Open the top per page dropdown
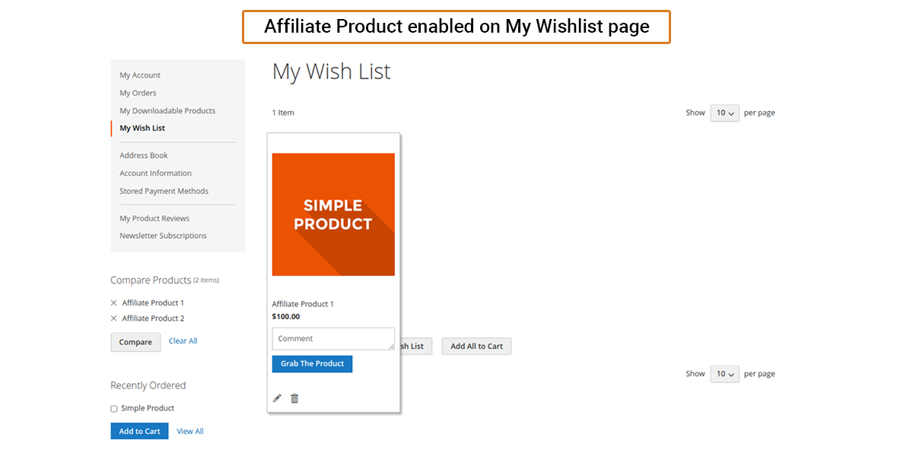Screen dimensions: 913x456 pyautogui.click(x=724, y=113)
